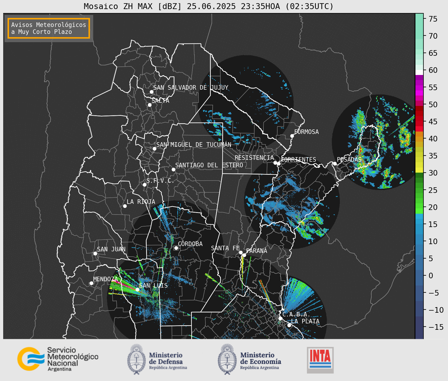Select the La Plata city marker

289,325
